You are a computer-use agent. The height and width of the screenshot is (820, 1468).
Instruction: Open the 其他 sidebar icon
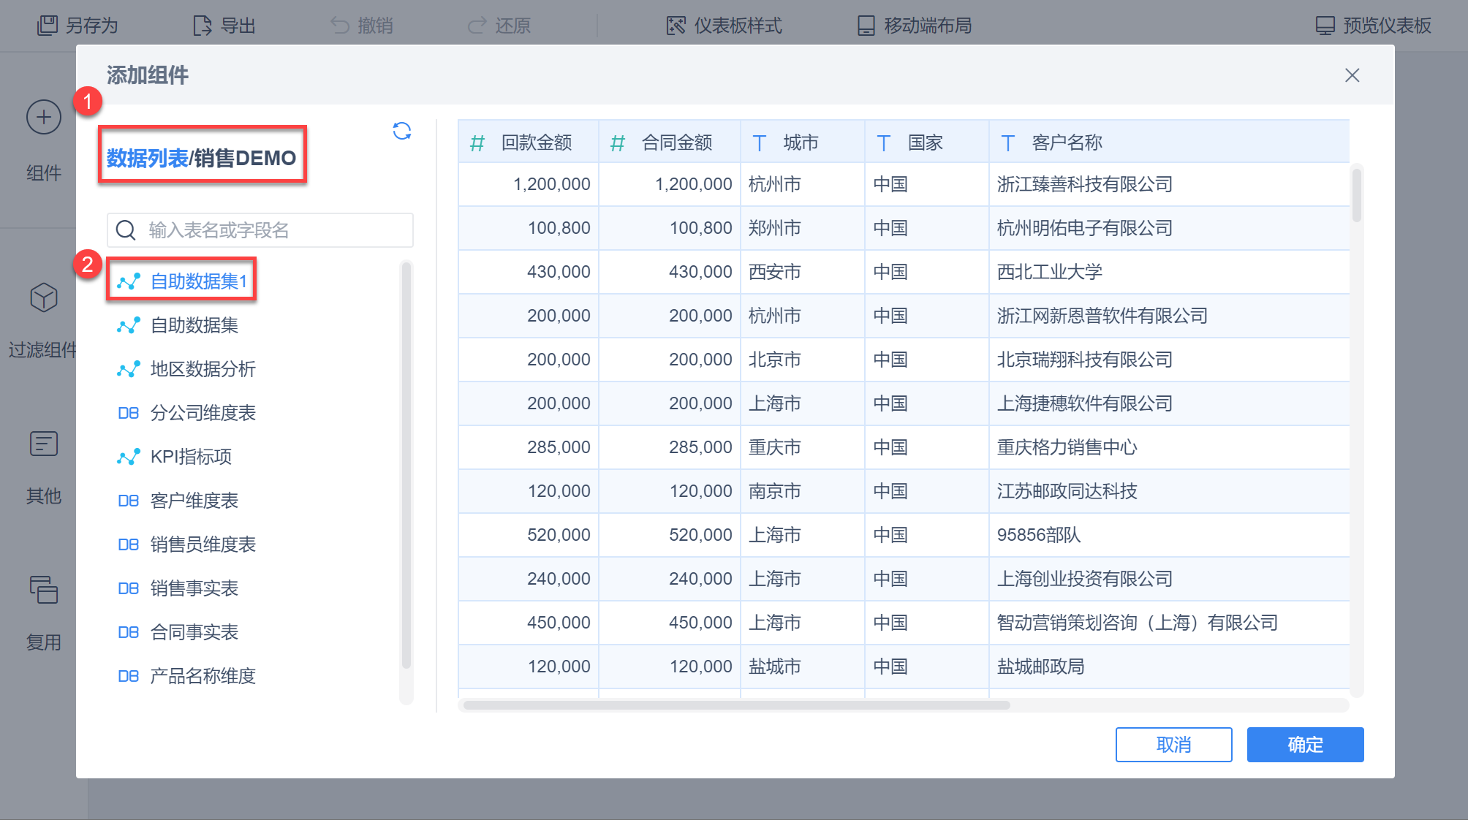click(44, 444)
